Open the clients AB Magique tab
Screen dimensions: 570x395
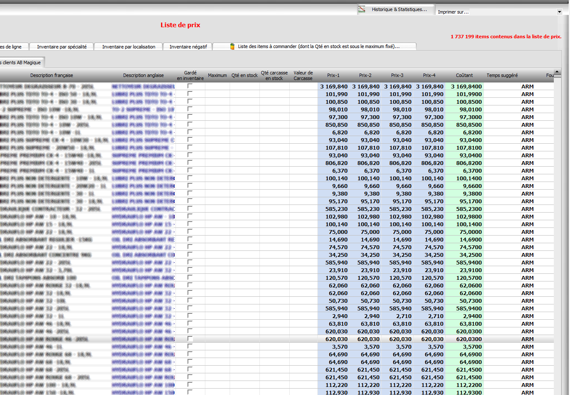coord(21,63)
